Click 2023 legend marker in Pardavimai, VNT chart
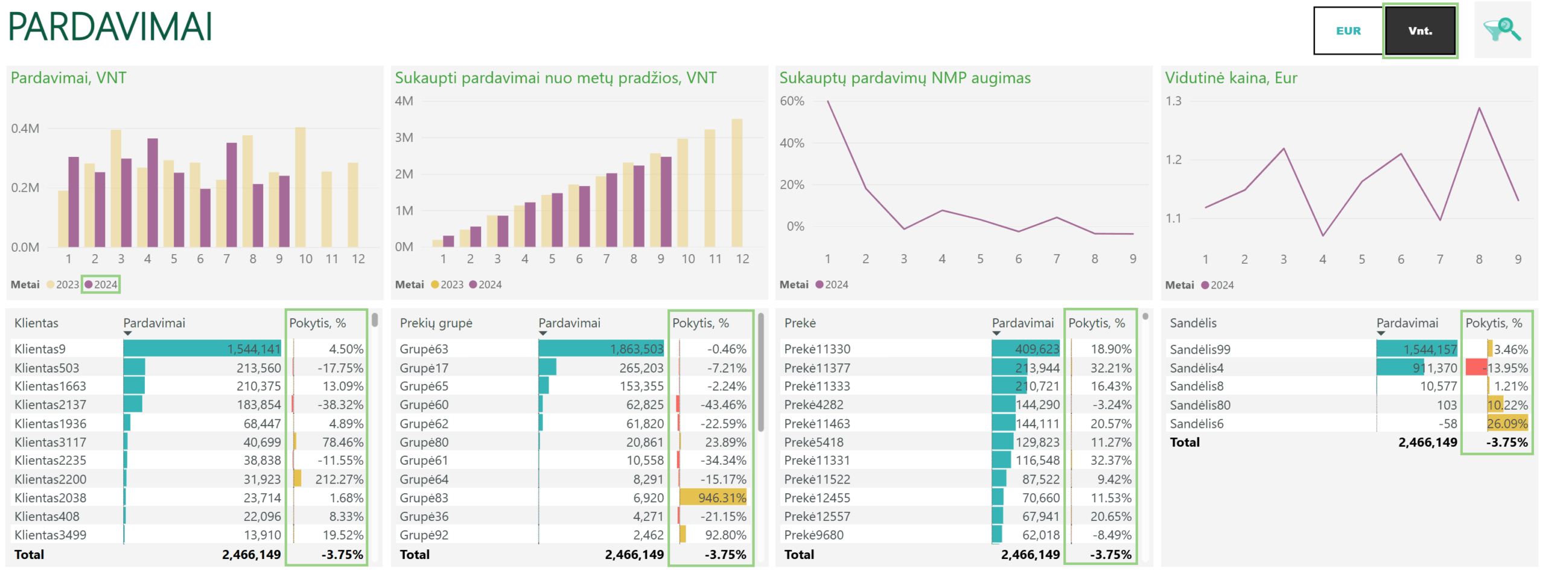This screenshot has height=574, width=1545. [x=51, y=285]
